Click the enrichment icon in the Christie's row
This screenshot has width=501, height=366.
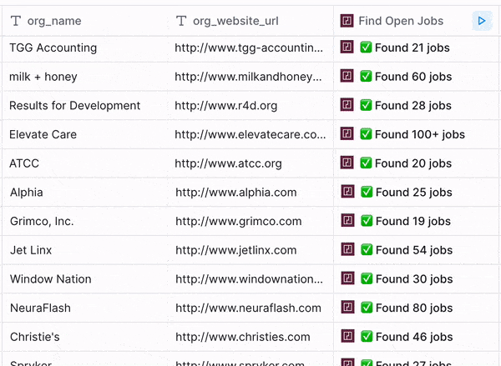click(347, 336)
